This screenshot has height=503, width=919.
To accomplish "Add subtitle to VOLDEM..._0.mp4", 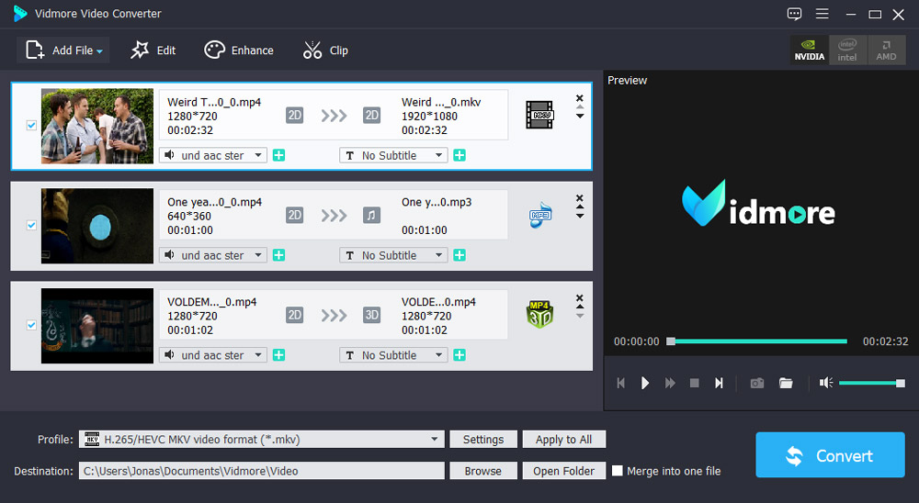I will pos(459,355).
